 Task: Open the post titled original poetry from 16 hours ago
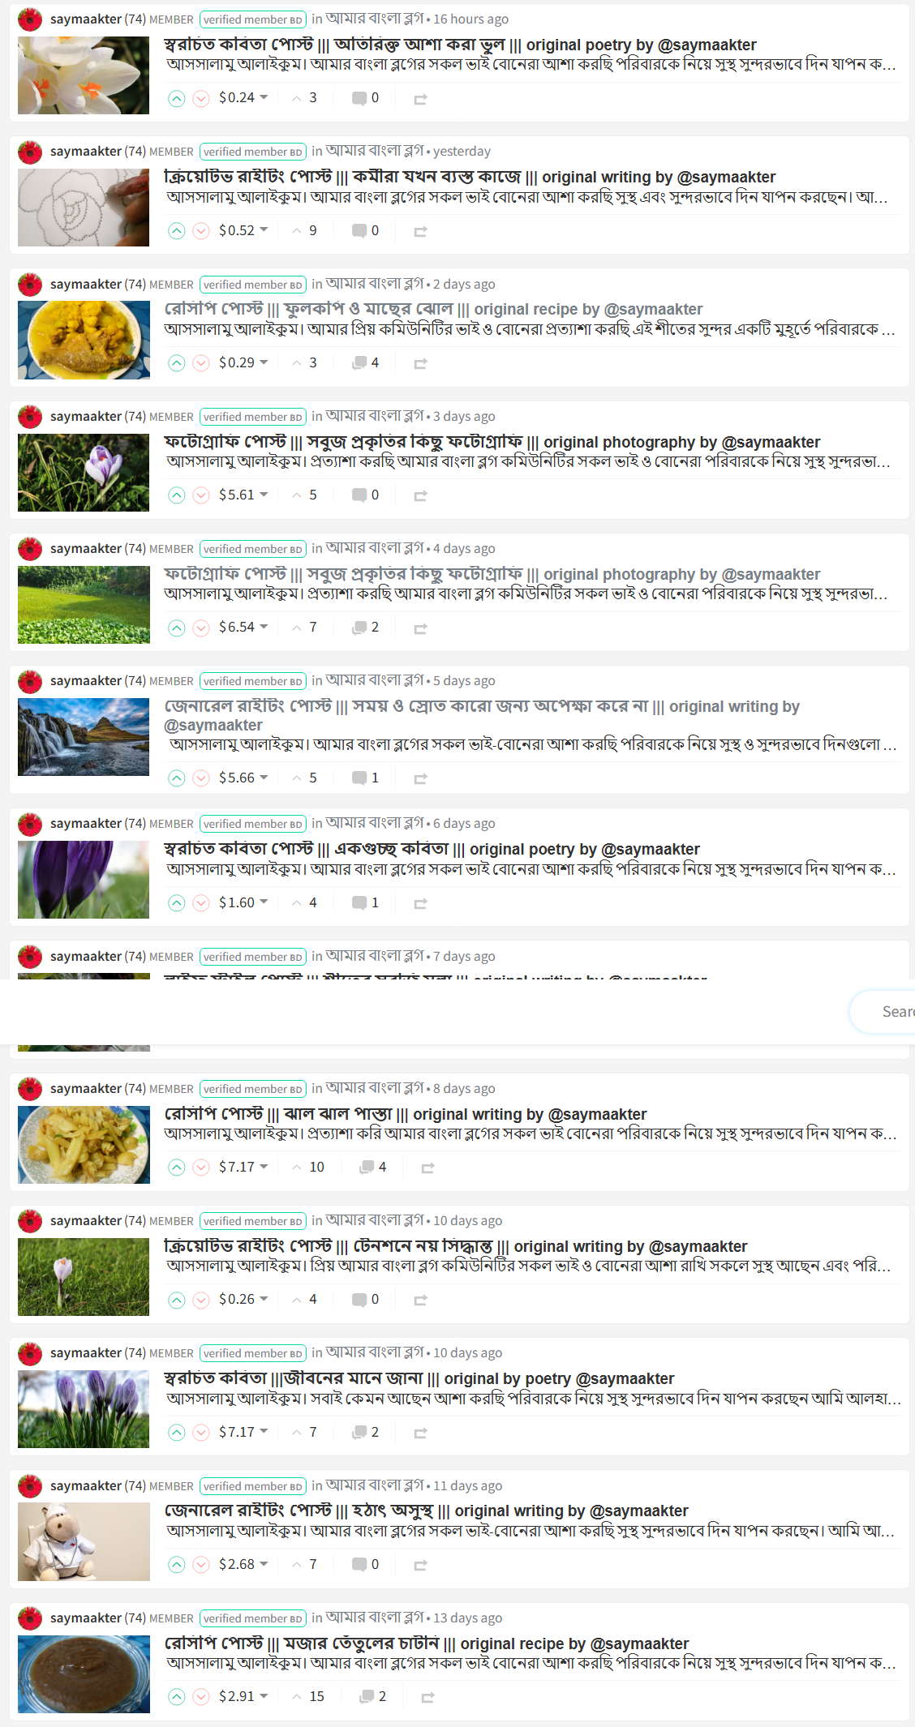[x=460, y=45]
